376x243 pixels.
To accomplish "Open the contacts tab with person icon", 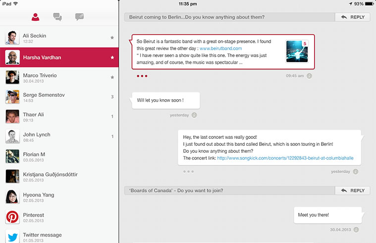I will click(36, 17).
